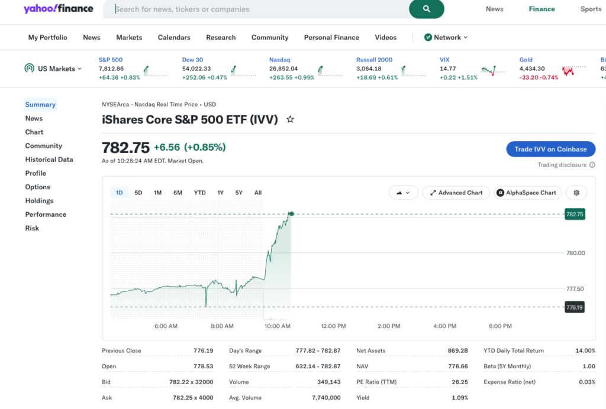The image size is (606, 409).
Task: Open the Markets navigation menu
Action: pos(129,37)
